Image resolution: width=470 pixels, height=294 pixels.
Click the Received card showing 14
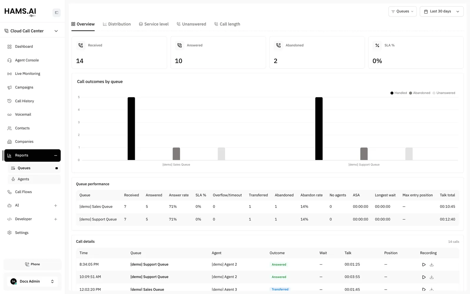[119, 53]
